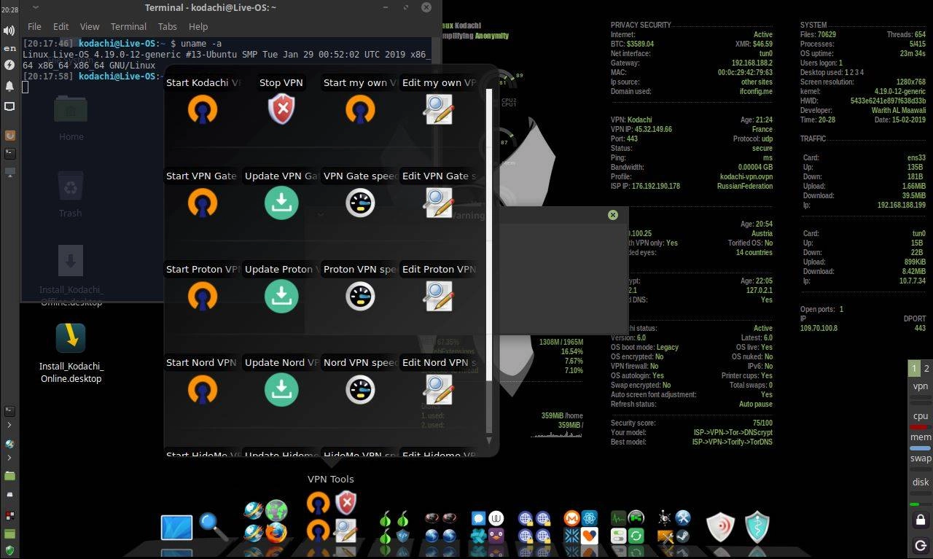Expand the chevron below left panel globe icon

pyautogui.click(x=9, y=458)
